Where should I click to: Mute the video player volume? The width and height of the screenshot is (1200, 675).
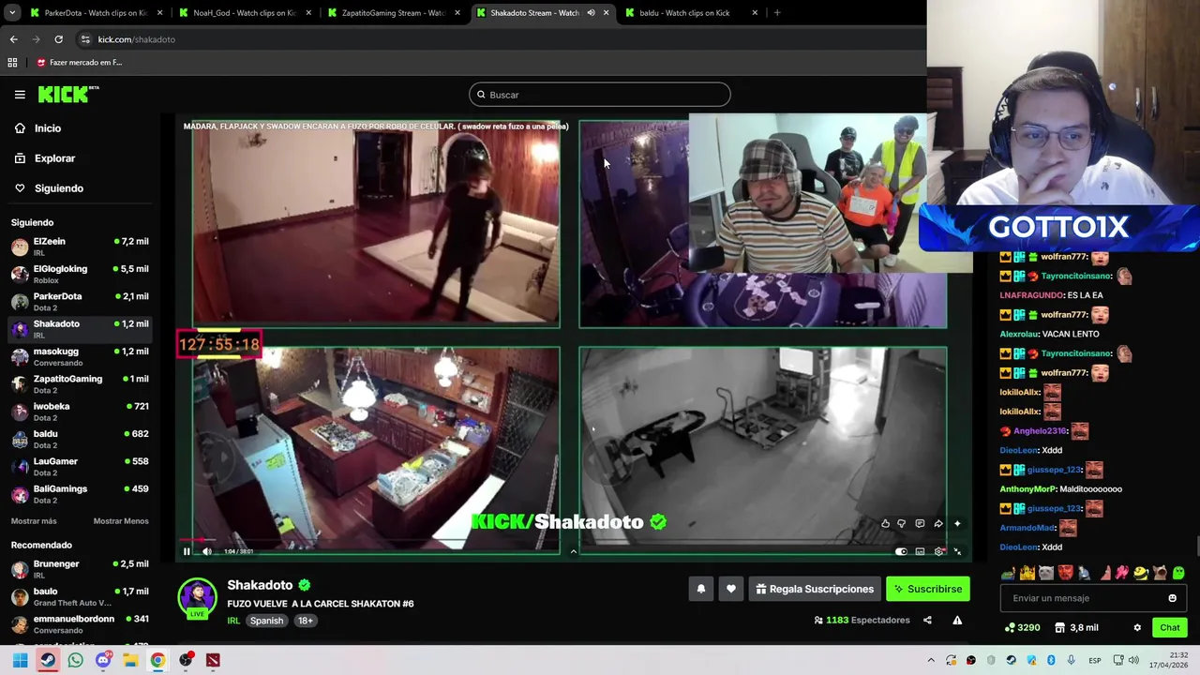(206, 551)
